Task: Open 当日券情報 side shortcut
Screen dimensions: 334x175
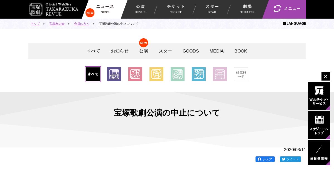Action: (319, 153)
